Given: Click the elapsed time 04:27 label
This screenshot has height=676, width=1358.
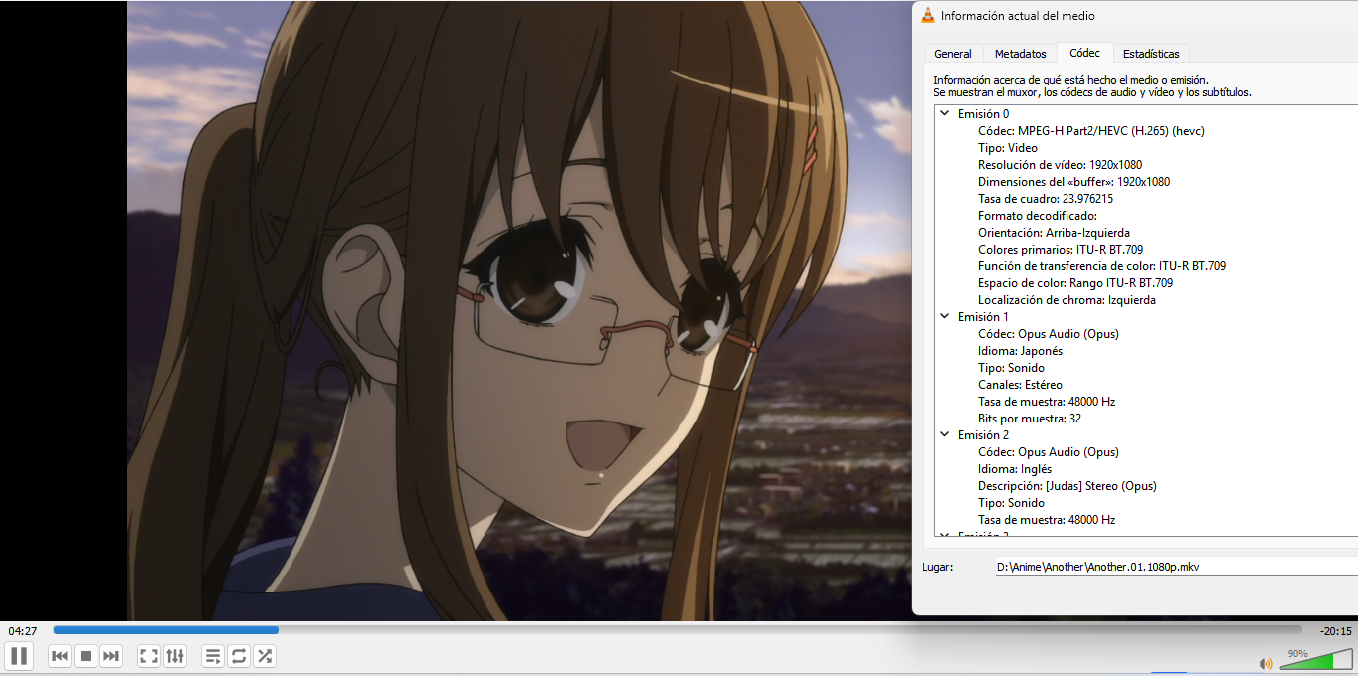Looking at the screenshot, I should (x=23, y=631).
